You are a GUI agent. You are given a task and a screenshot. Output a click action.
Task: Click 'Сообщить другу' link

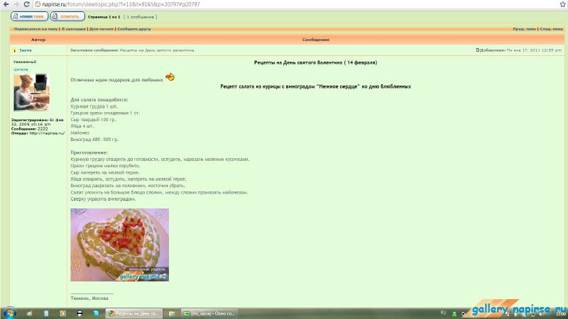pyautogui.click(x=134, y=29)
